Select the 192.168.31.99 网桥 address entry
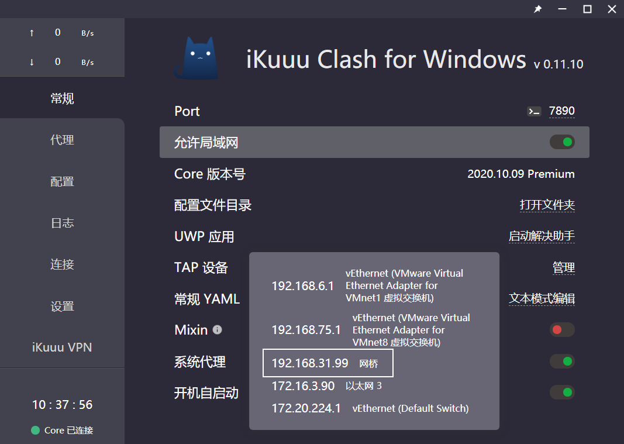Image resolution: width=624 pixels, height=444 pixels. (x=327, y=363)
